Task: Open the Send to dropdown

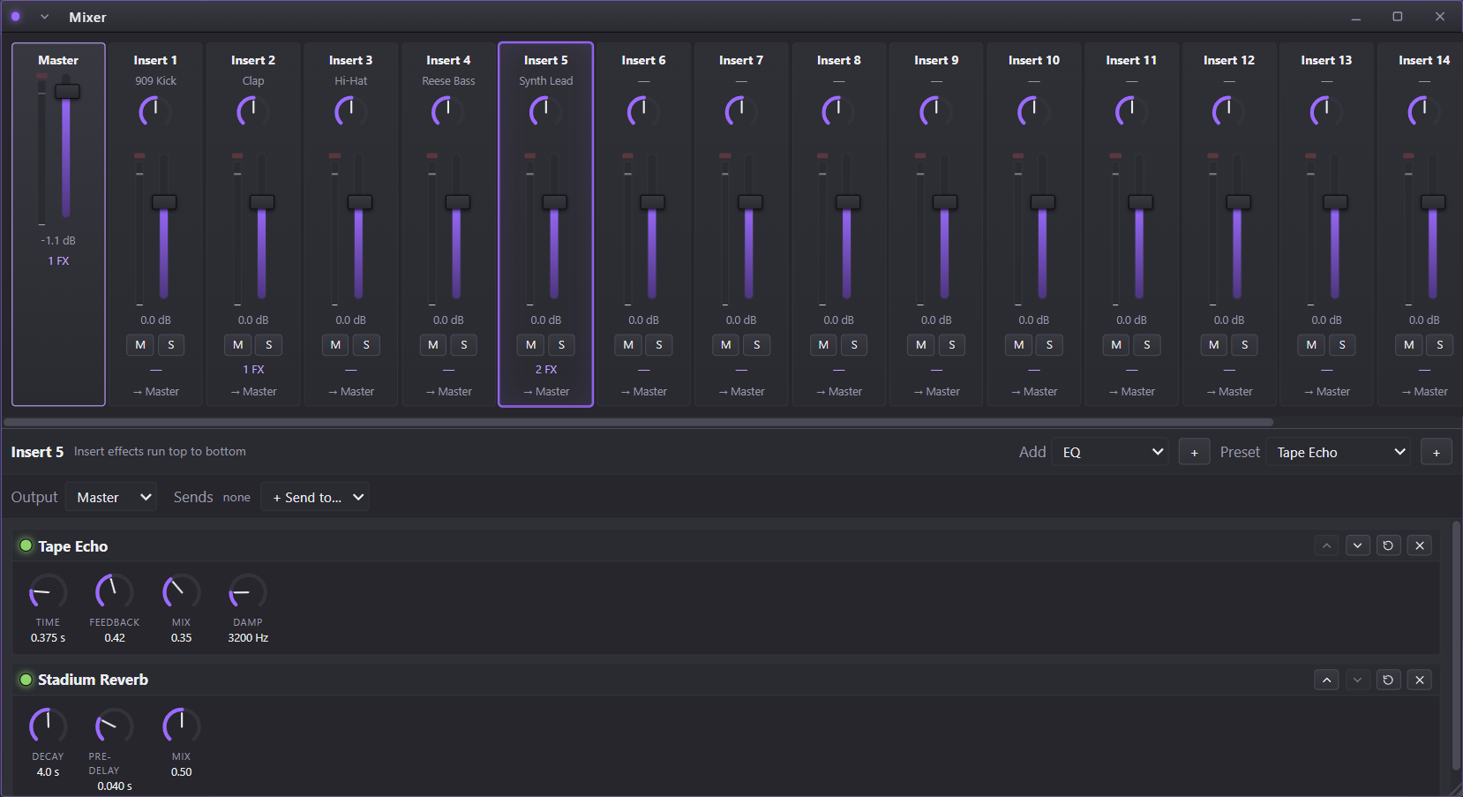Action: [x=316, y=497]
